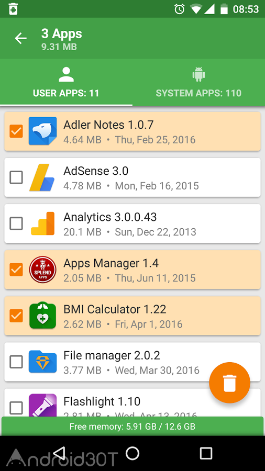
Task: Go back using the header arrow
Action: tap(21, 38)
